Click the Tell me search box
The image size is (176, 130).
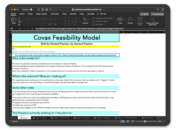(102, 14)
